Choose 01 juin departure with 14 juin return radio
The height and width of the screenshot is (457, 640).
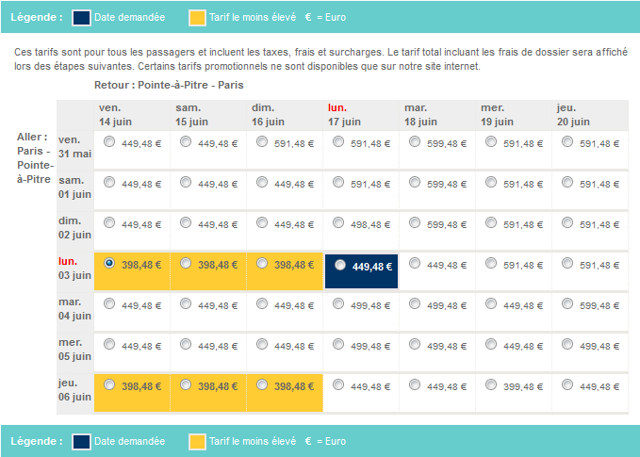click(x=109, y=182)
